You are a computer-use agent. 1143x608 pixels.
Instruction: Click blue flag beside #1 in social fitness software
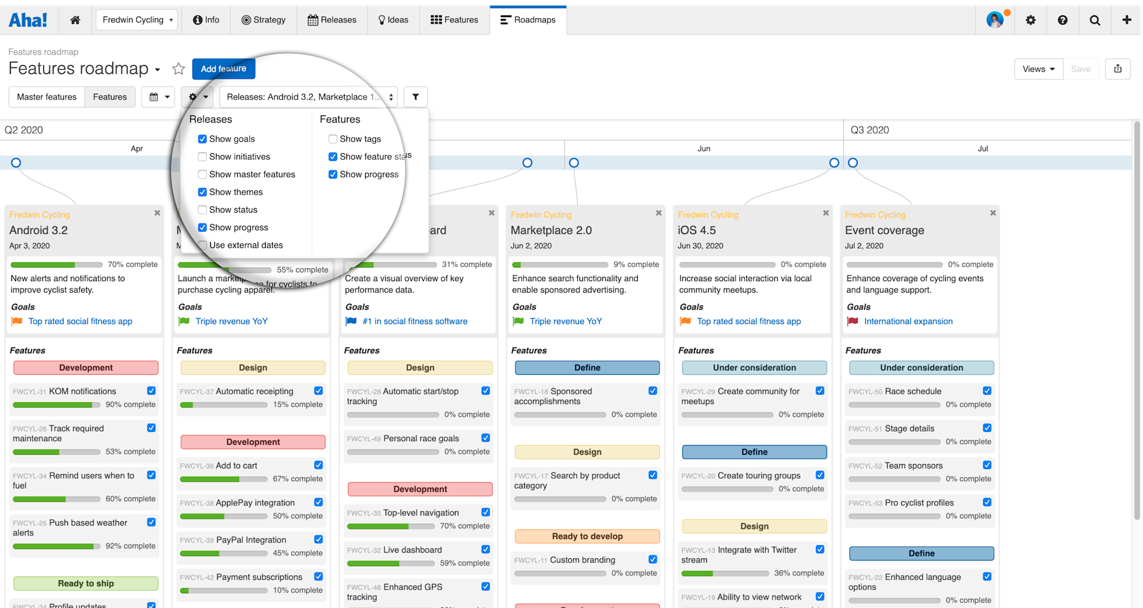351,321
